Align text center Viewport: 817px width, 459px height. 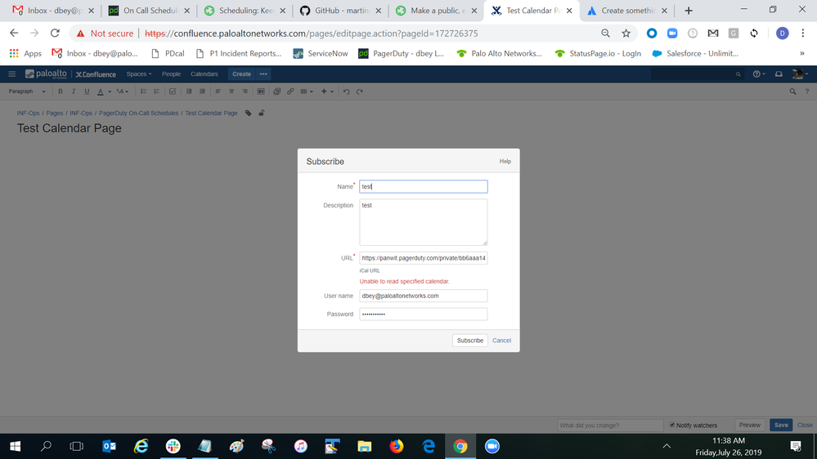(231, 91)
